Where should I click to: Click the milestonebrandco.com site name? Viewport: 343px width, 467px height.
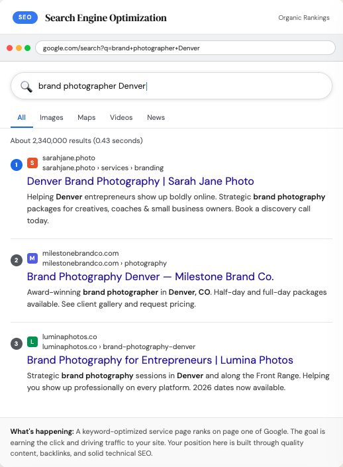point(80,253)
